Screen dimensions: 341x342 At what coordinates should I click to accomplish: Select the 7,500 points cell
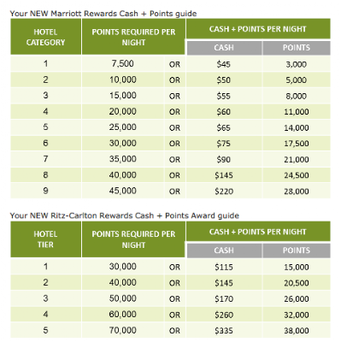123,63
